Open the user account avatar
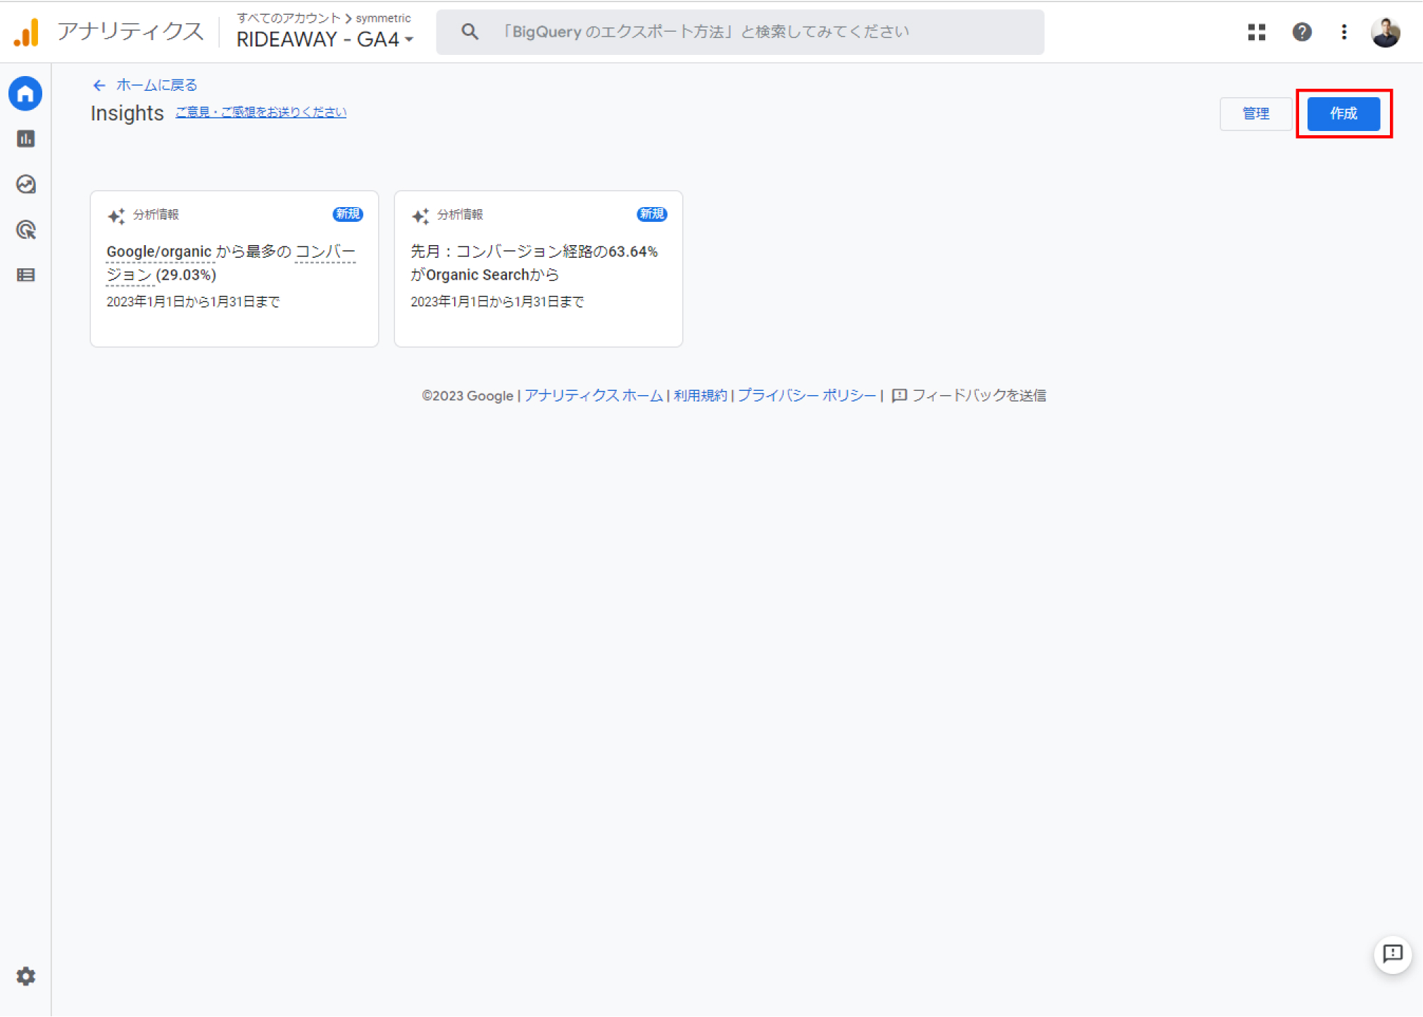1423x1017 pixels. coord(1386,32)
